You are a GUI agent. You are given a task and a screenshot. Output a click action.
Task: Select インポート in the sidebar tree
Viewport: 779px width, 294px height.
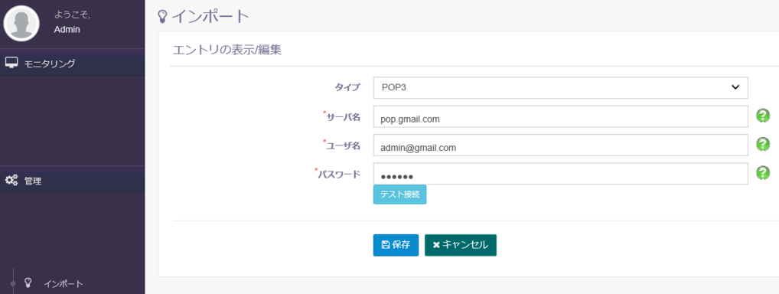pyautogui.click(x=63, y=283)
